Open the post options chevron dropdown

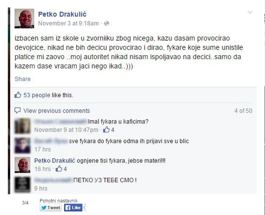pos(250,12)
